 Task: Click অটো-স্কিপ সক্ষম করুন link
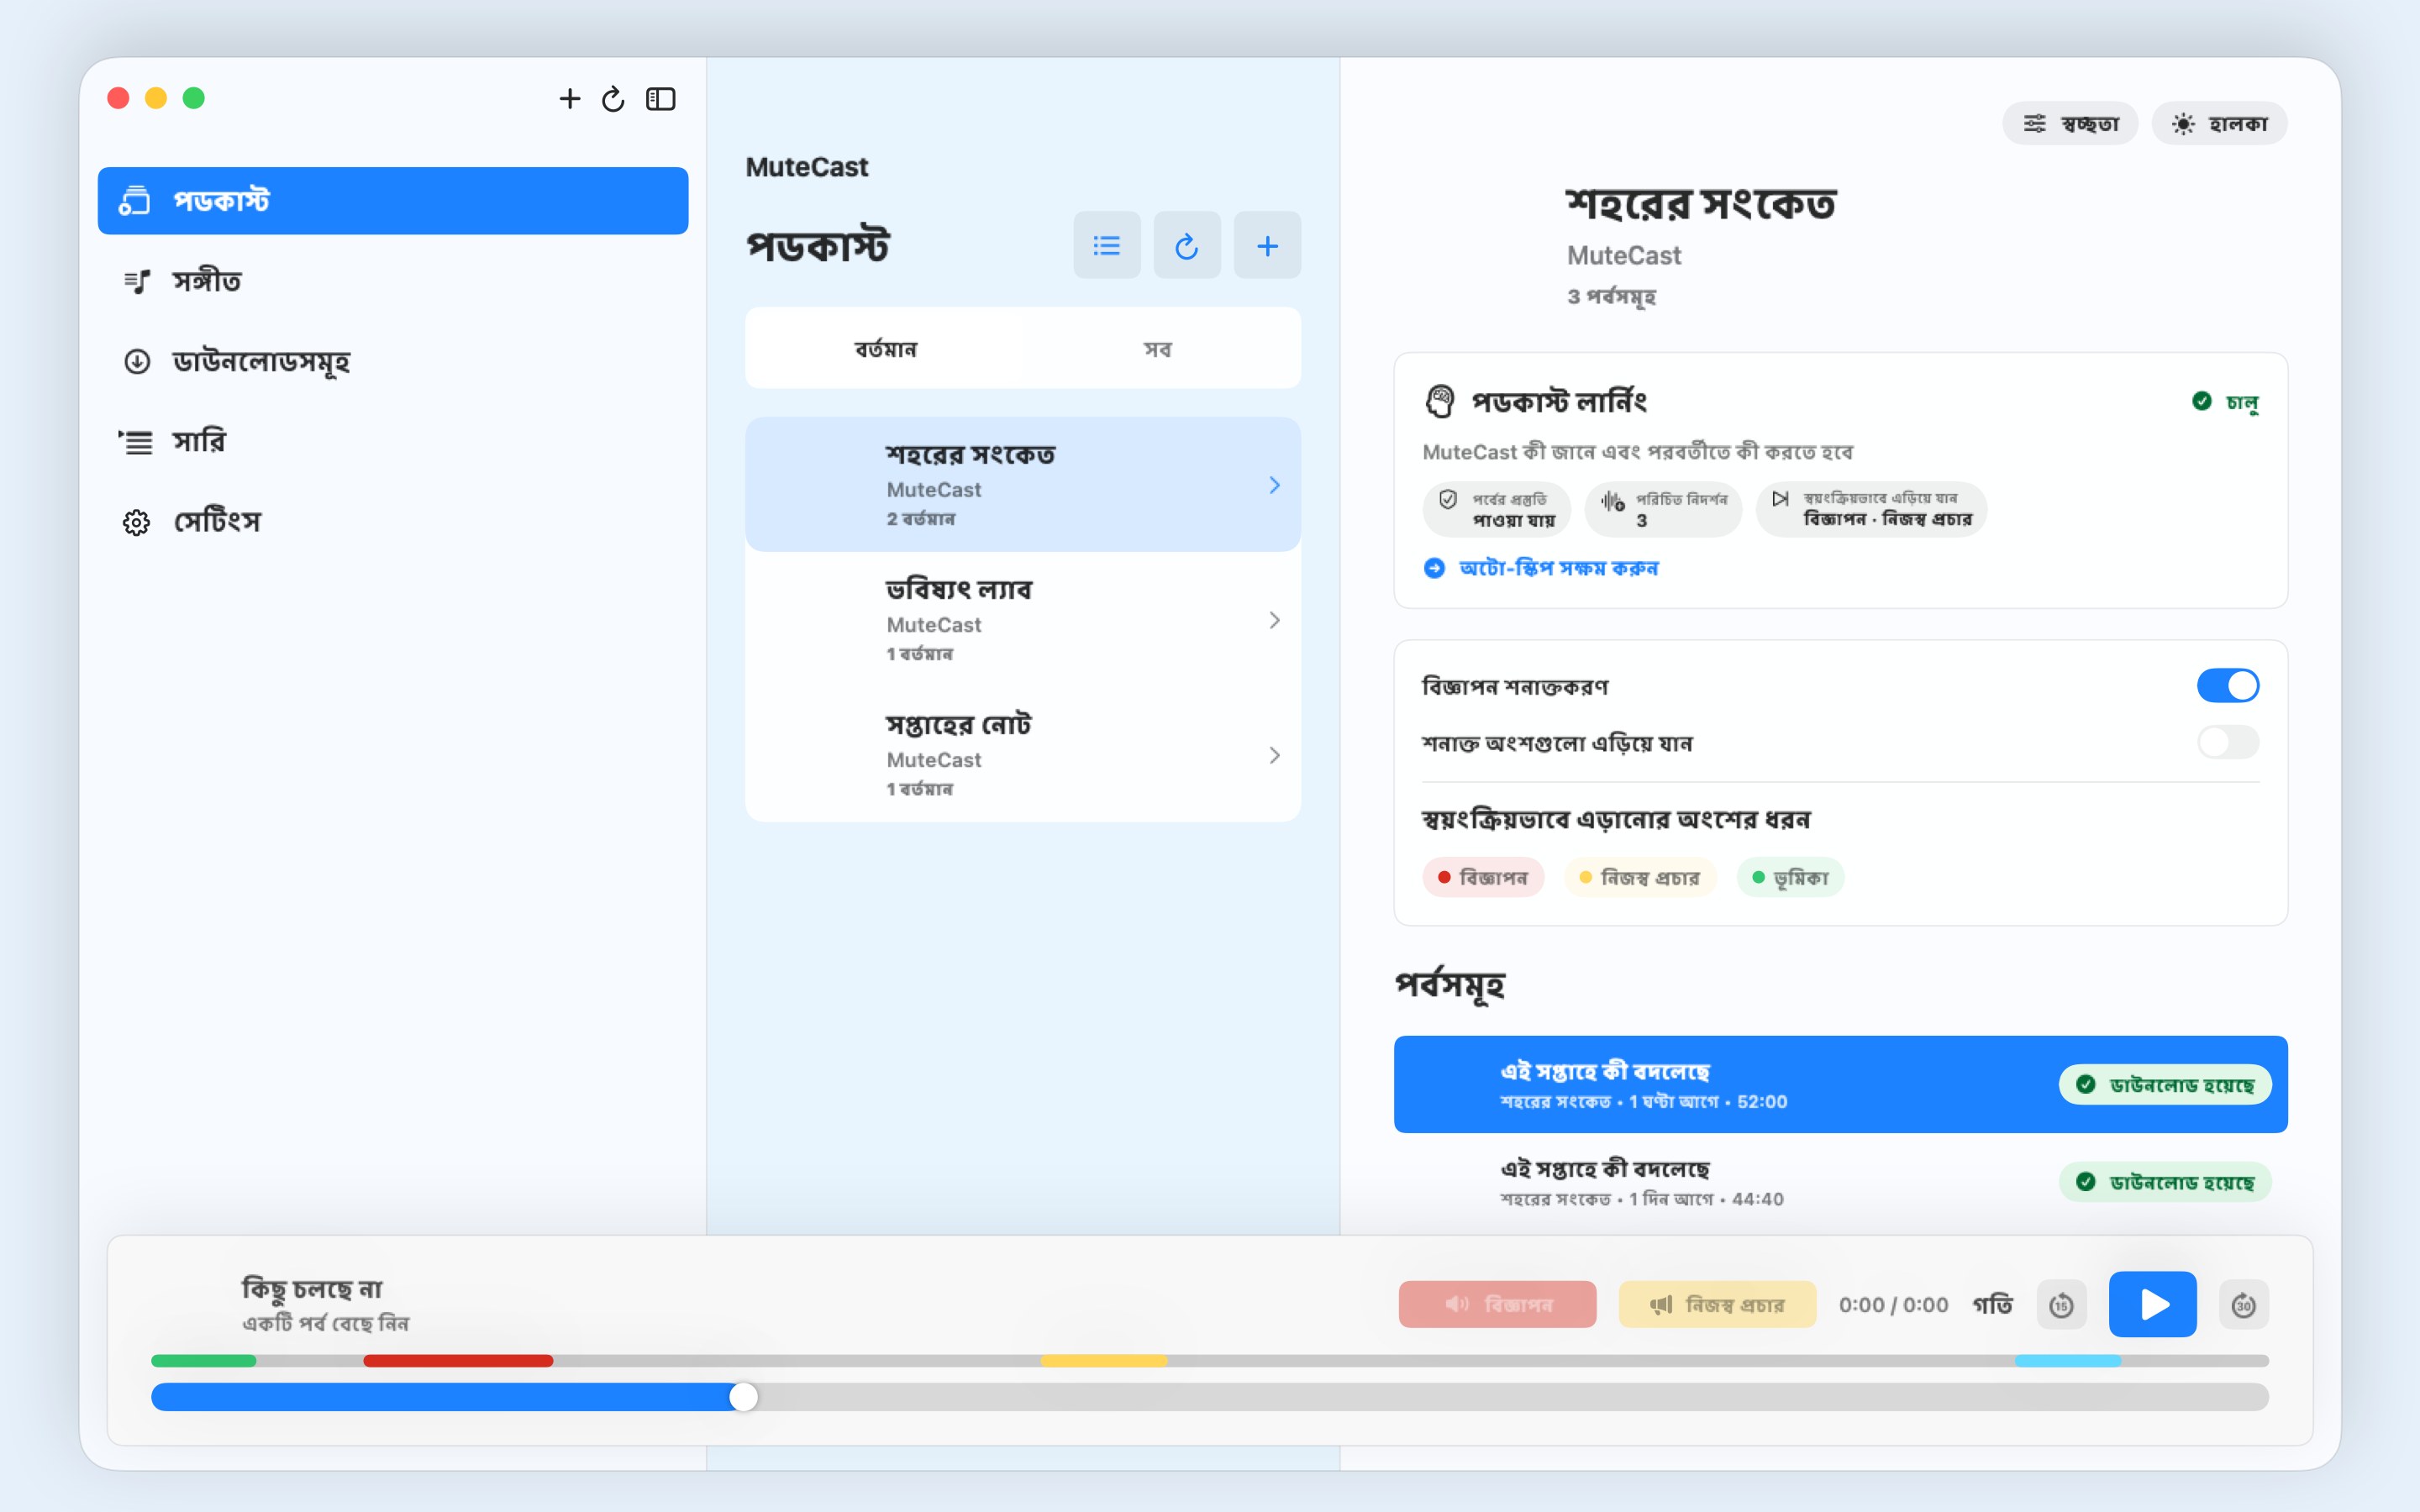(x=1541, y=568)
